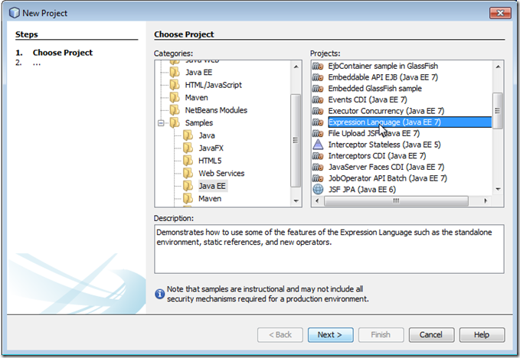This screenshot has height=358, width=520.
Task: Select the Maven samples subcategory
Action: pyautogui.click(x=210, y=198)
